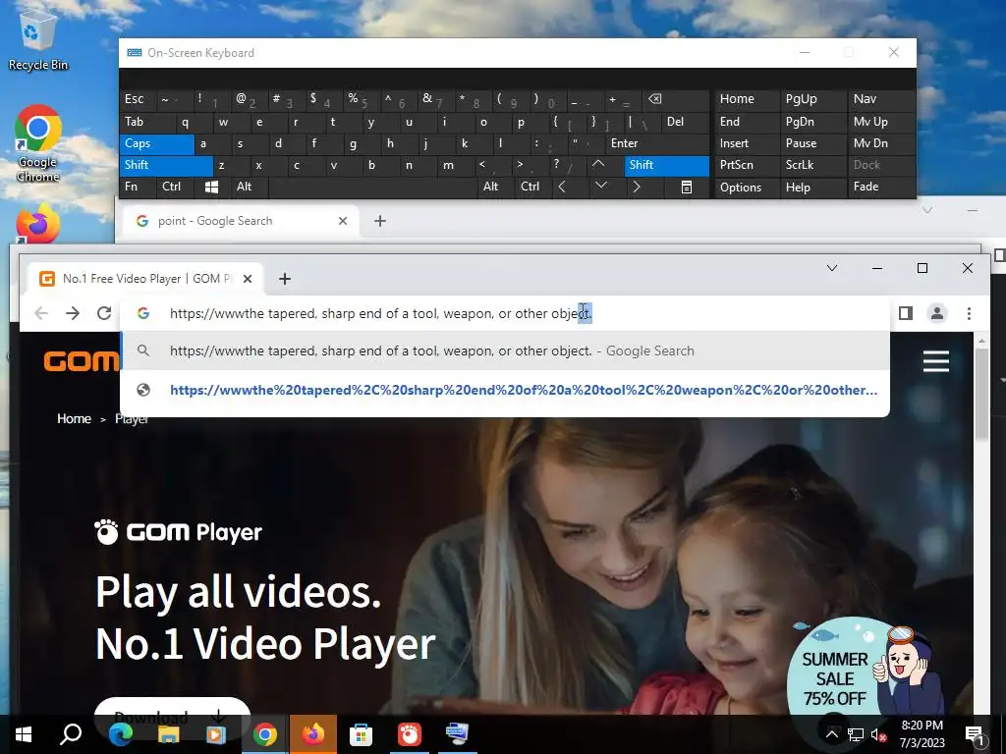
Task: Click Options key on On-Screen Keyboard
Action: [747, 188]
